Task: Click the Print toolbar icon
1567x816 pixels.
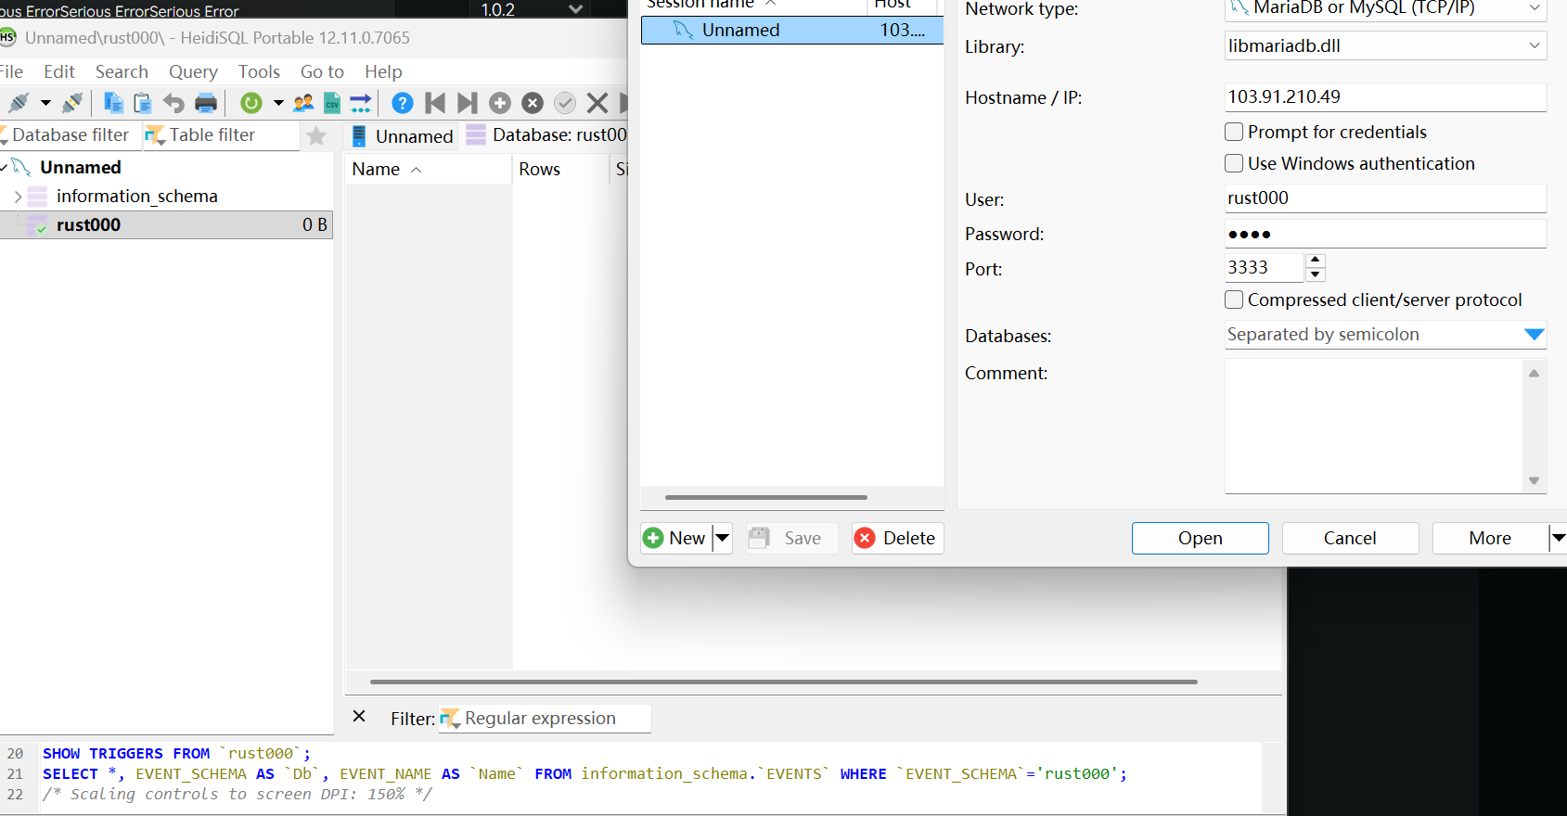Action: coord(206,103)
